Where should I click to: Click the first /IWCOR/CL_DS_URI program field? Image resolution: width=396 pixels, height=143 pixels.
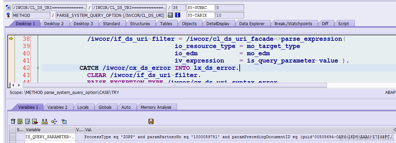49,8
